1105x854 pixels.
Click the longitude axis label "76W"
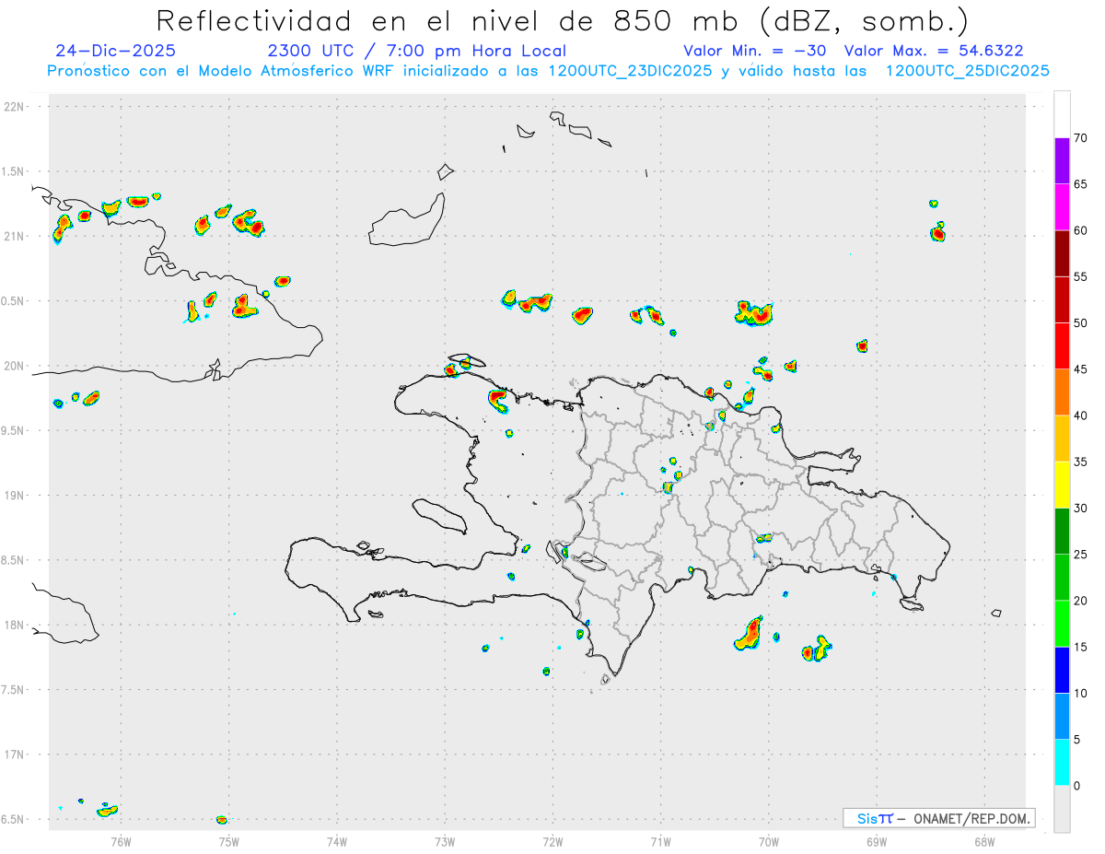[x=121, y=841]
